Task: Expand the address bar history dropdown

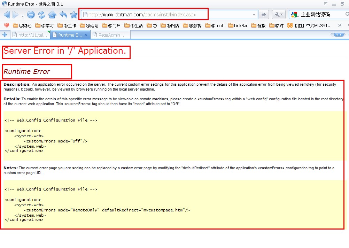Action: (x=254, y=15)
